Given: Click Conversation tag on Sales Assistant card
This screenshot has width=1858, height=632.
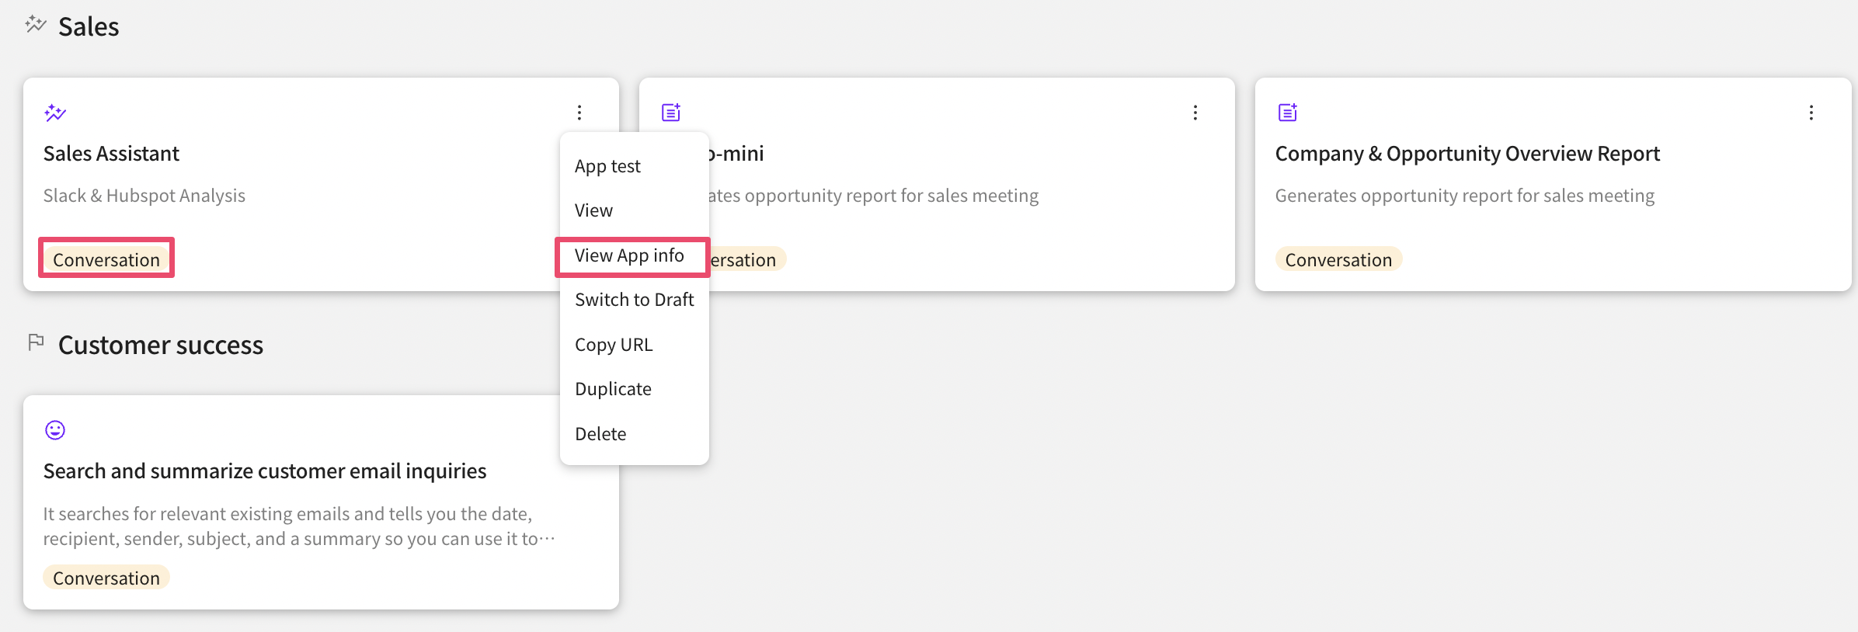Looking at the screenshot, I should click(x=106, y=259).
